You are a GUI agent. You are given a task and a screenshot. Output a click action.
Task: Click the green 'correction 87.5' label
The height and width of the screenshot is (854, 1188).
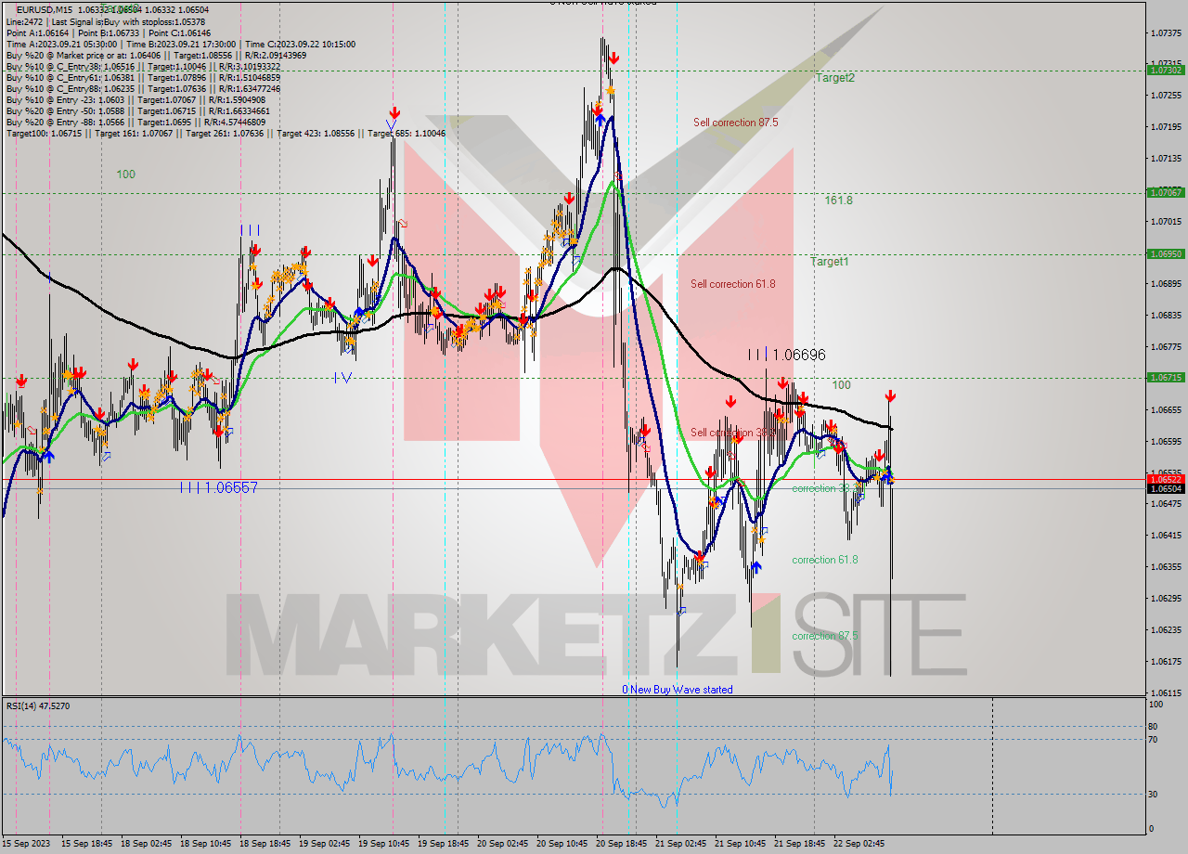[825, 636]
